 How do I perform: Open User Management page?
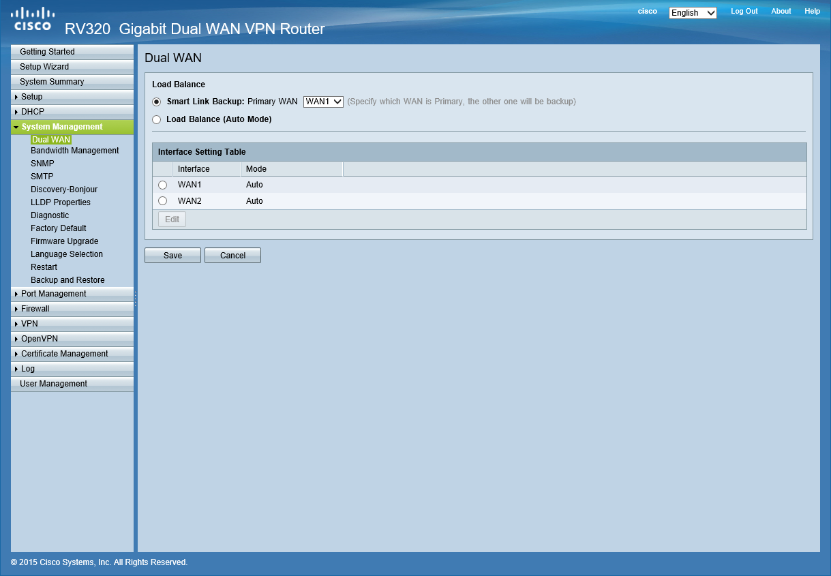click(x=72, y=384)
